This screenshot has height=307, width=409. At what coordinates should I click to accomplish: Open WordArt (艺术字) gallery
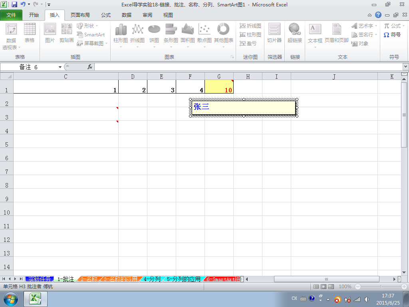point(364,26)
